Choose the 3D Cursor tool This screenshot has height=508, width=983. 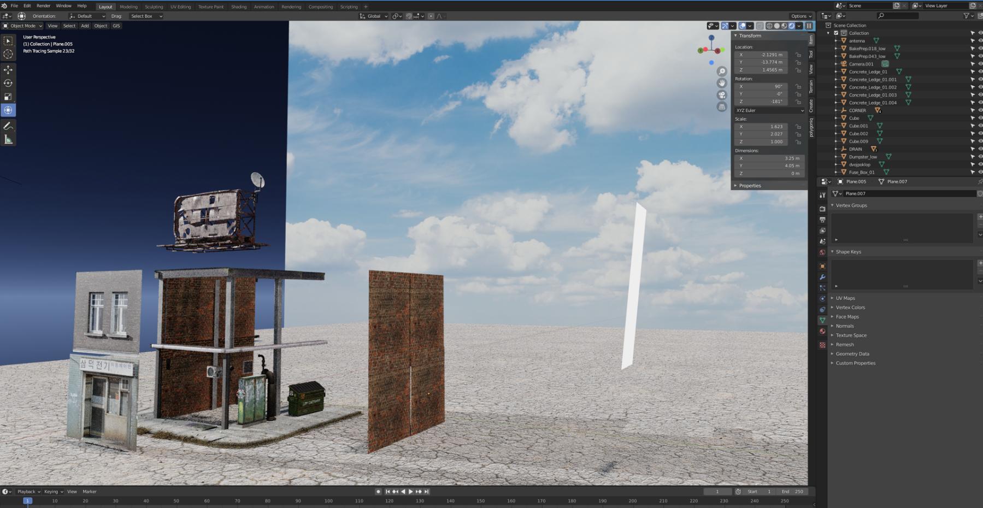[8, 54]
